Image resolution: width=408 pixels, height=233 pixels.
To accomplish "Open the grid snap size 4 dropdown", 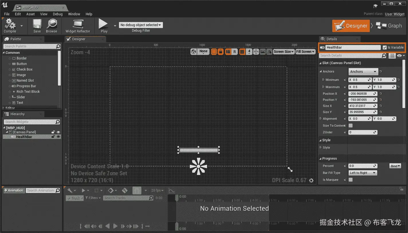I will pyautogui.click(x=249, y=52).
